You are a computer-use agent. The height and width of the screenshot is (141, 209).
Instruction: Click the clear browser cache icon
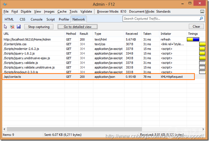(x=12, y=27)
